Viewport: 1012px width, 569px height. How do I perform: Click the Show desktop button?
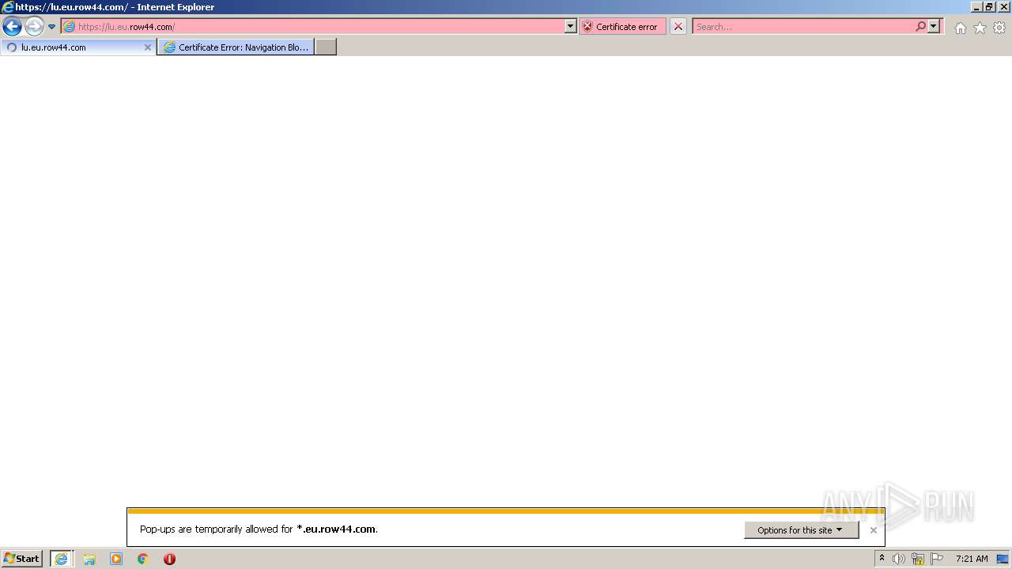click(1003, 559)
